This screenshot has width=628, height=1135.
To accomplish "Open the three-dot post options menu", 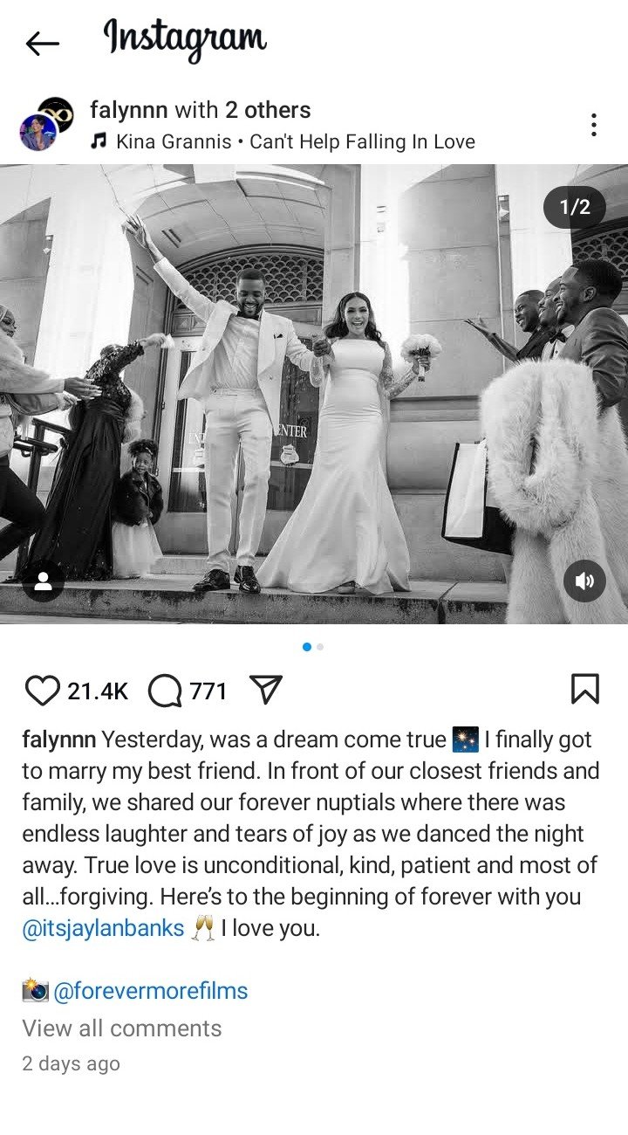I will [593, 125].
